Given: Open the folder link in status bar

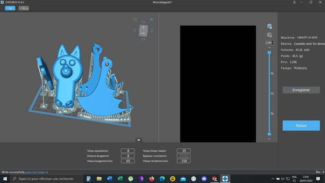Looking at the screenshot, I should coord(35,172).
